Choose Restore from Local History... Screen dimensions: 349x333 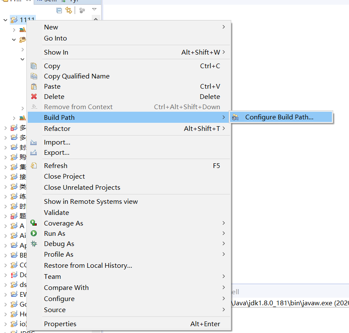click(129, 266)
